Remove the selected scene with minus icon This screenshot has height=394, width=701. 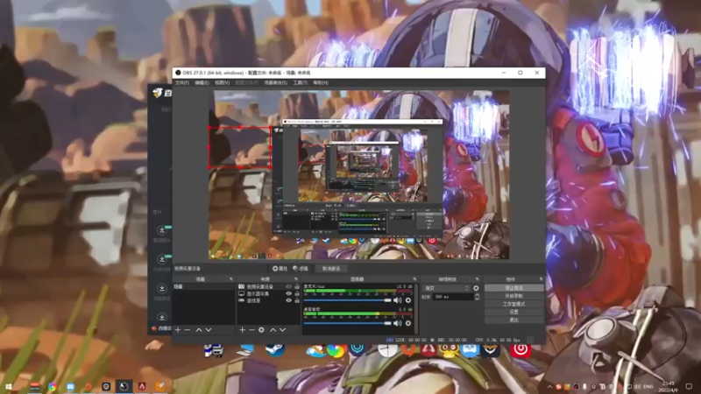pyautogui.click(x=188, y=330)
